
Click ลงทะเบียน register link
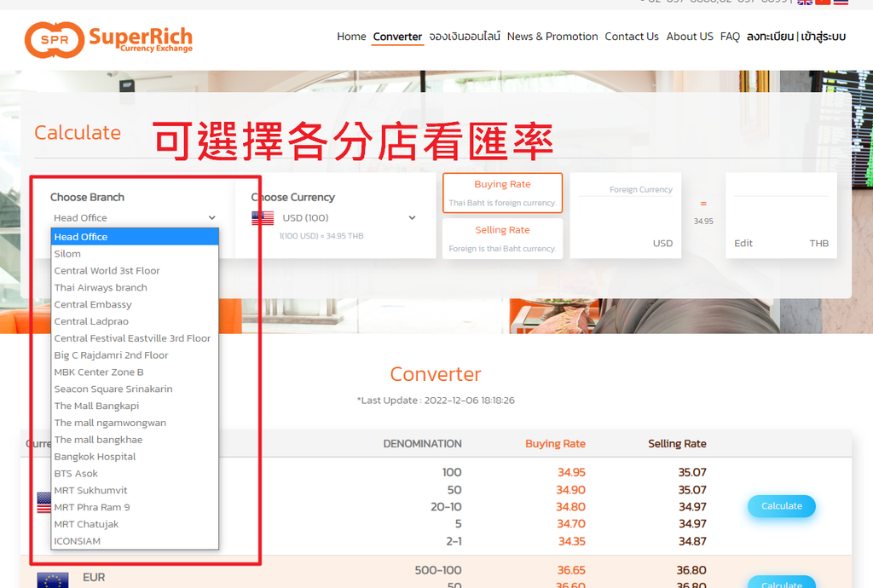tap(770, 37)
